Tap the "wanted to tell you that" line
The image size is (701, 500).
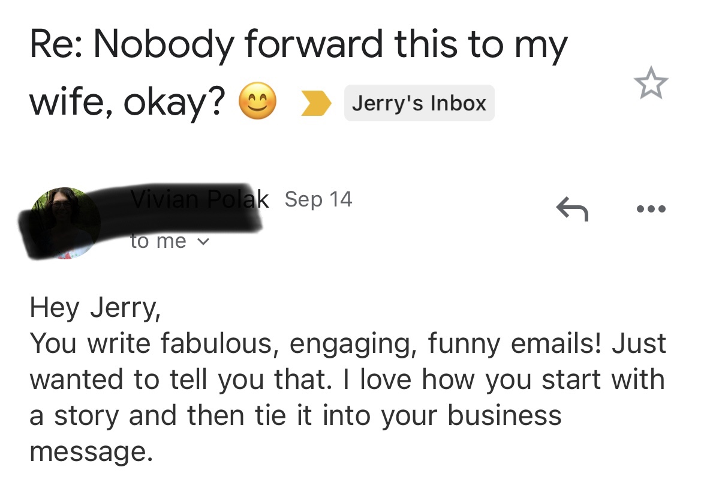tap(347, 379)
